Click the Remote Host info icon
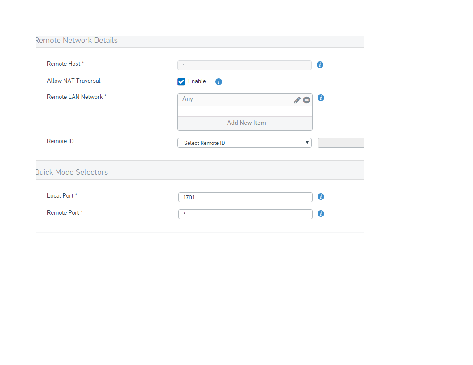Screen dimensions: 473x365 320,65
